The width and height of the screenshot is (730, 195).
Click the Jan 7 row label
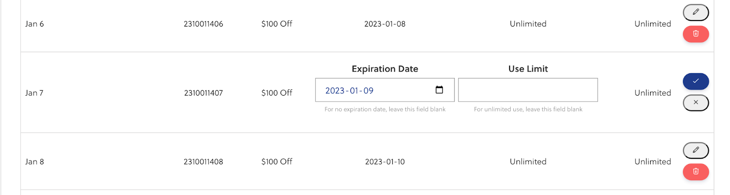[x=34, y=93]
